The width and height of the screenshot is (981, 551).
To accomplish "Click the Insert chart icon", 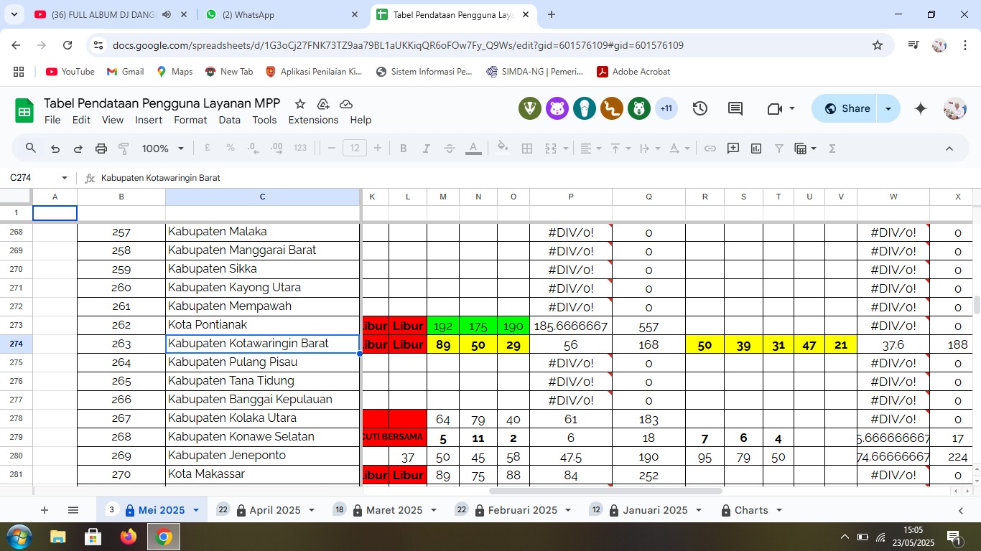I will pyautogui.click(x=756, y=149).
